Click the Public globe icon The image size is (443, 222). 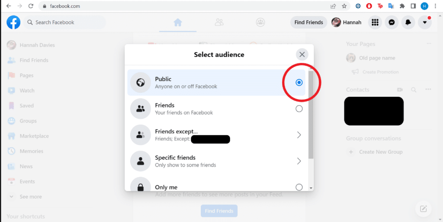pos(141,82)
